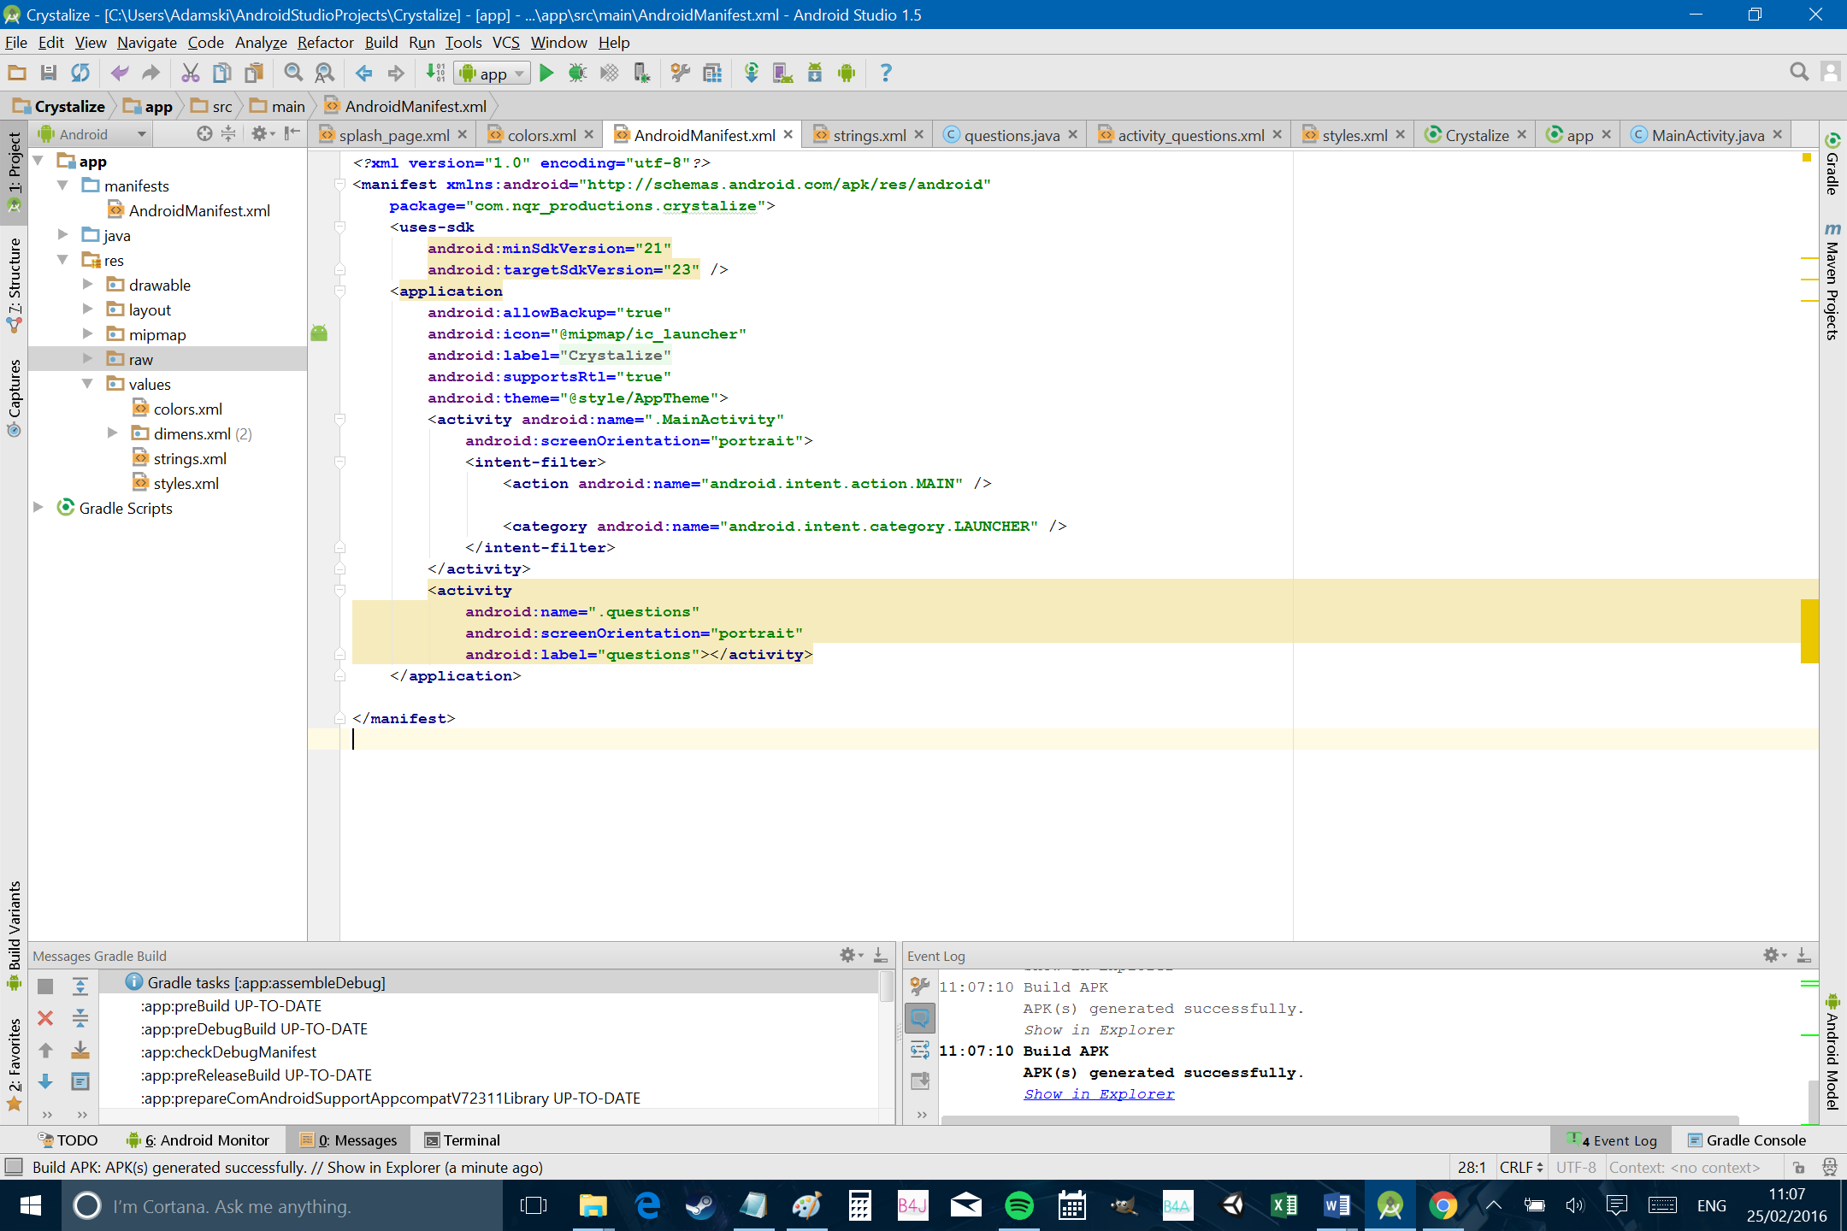This screenshot has width=1847, height=1231.
Task: Collapse all icon in Project panel header
Action: coord(228,133)
